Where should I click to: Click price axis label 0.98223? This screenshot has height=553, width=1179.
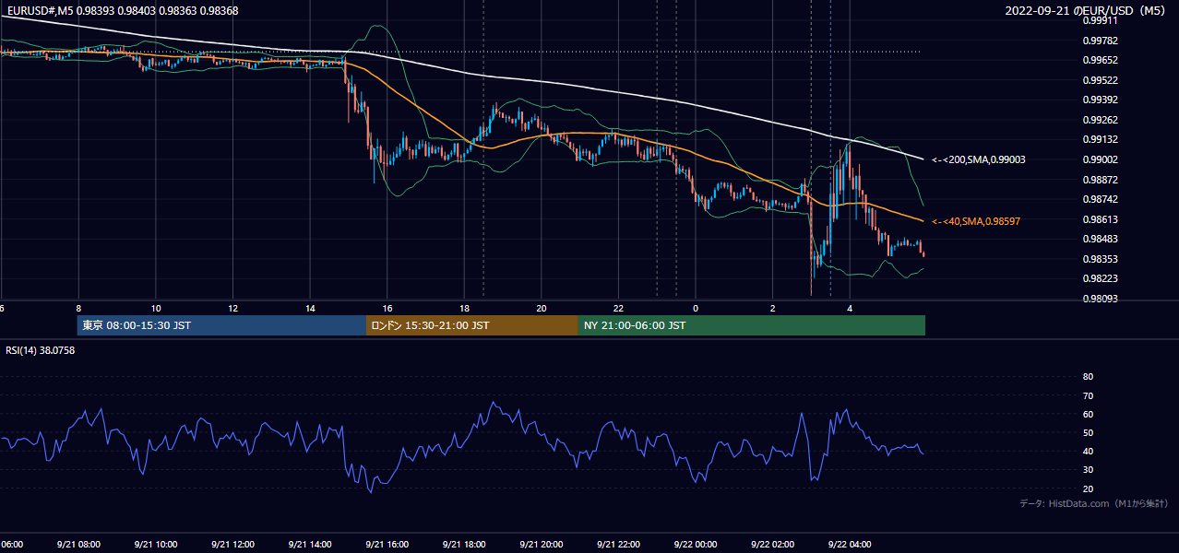1100,278
